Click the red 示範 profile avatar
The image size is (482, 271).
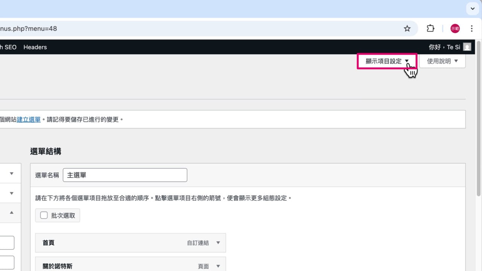[455, 29]
